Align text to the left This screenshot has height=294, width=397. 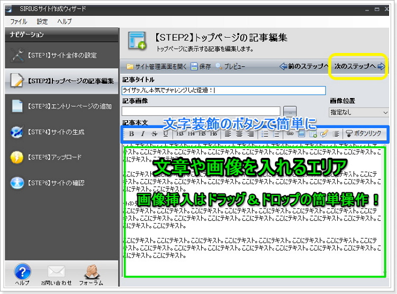(228, 134)
